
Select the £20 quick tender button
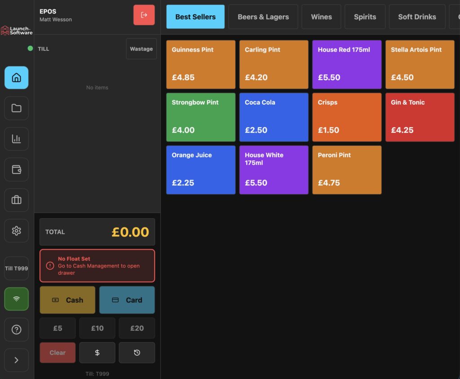137,328
